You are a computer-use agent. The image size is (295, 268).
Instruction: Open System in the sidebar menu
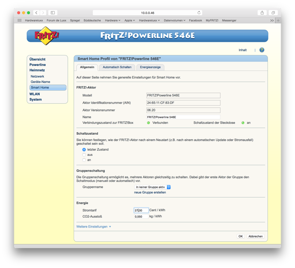click(35, 99)
